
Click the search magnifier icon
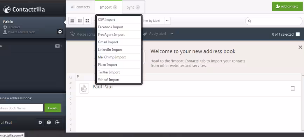click(250, 21)
